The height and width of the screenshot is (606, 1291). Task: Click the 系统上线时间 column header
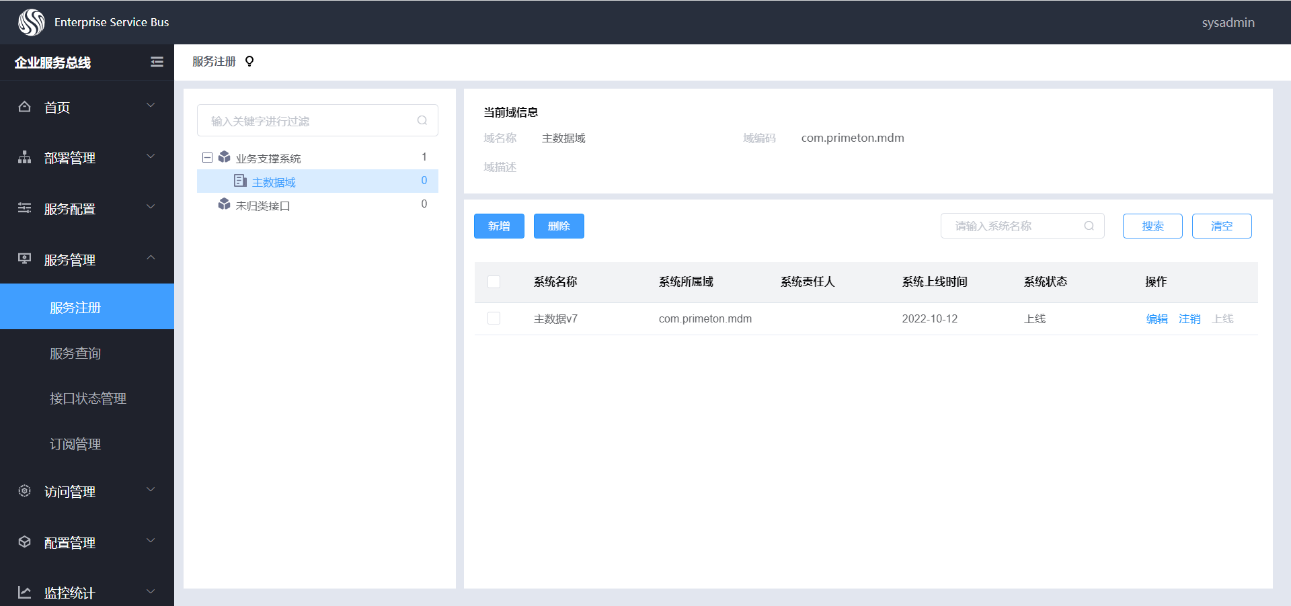(x=935, y=282)
